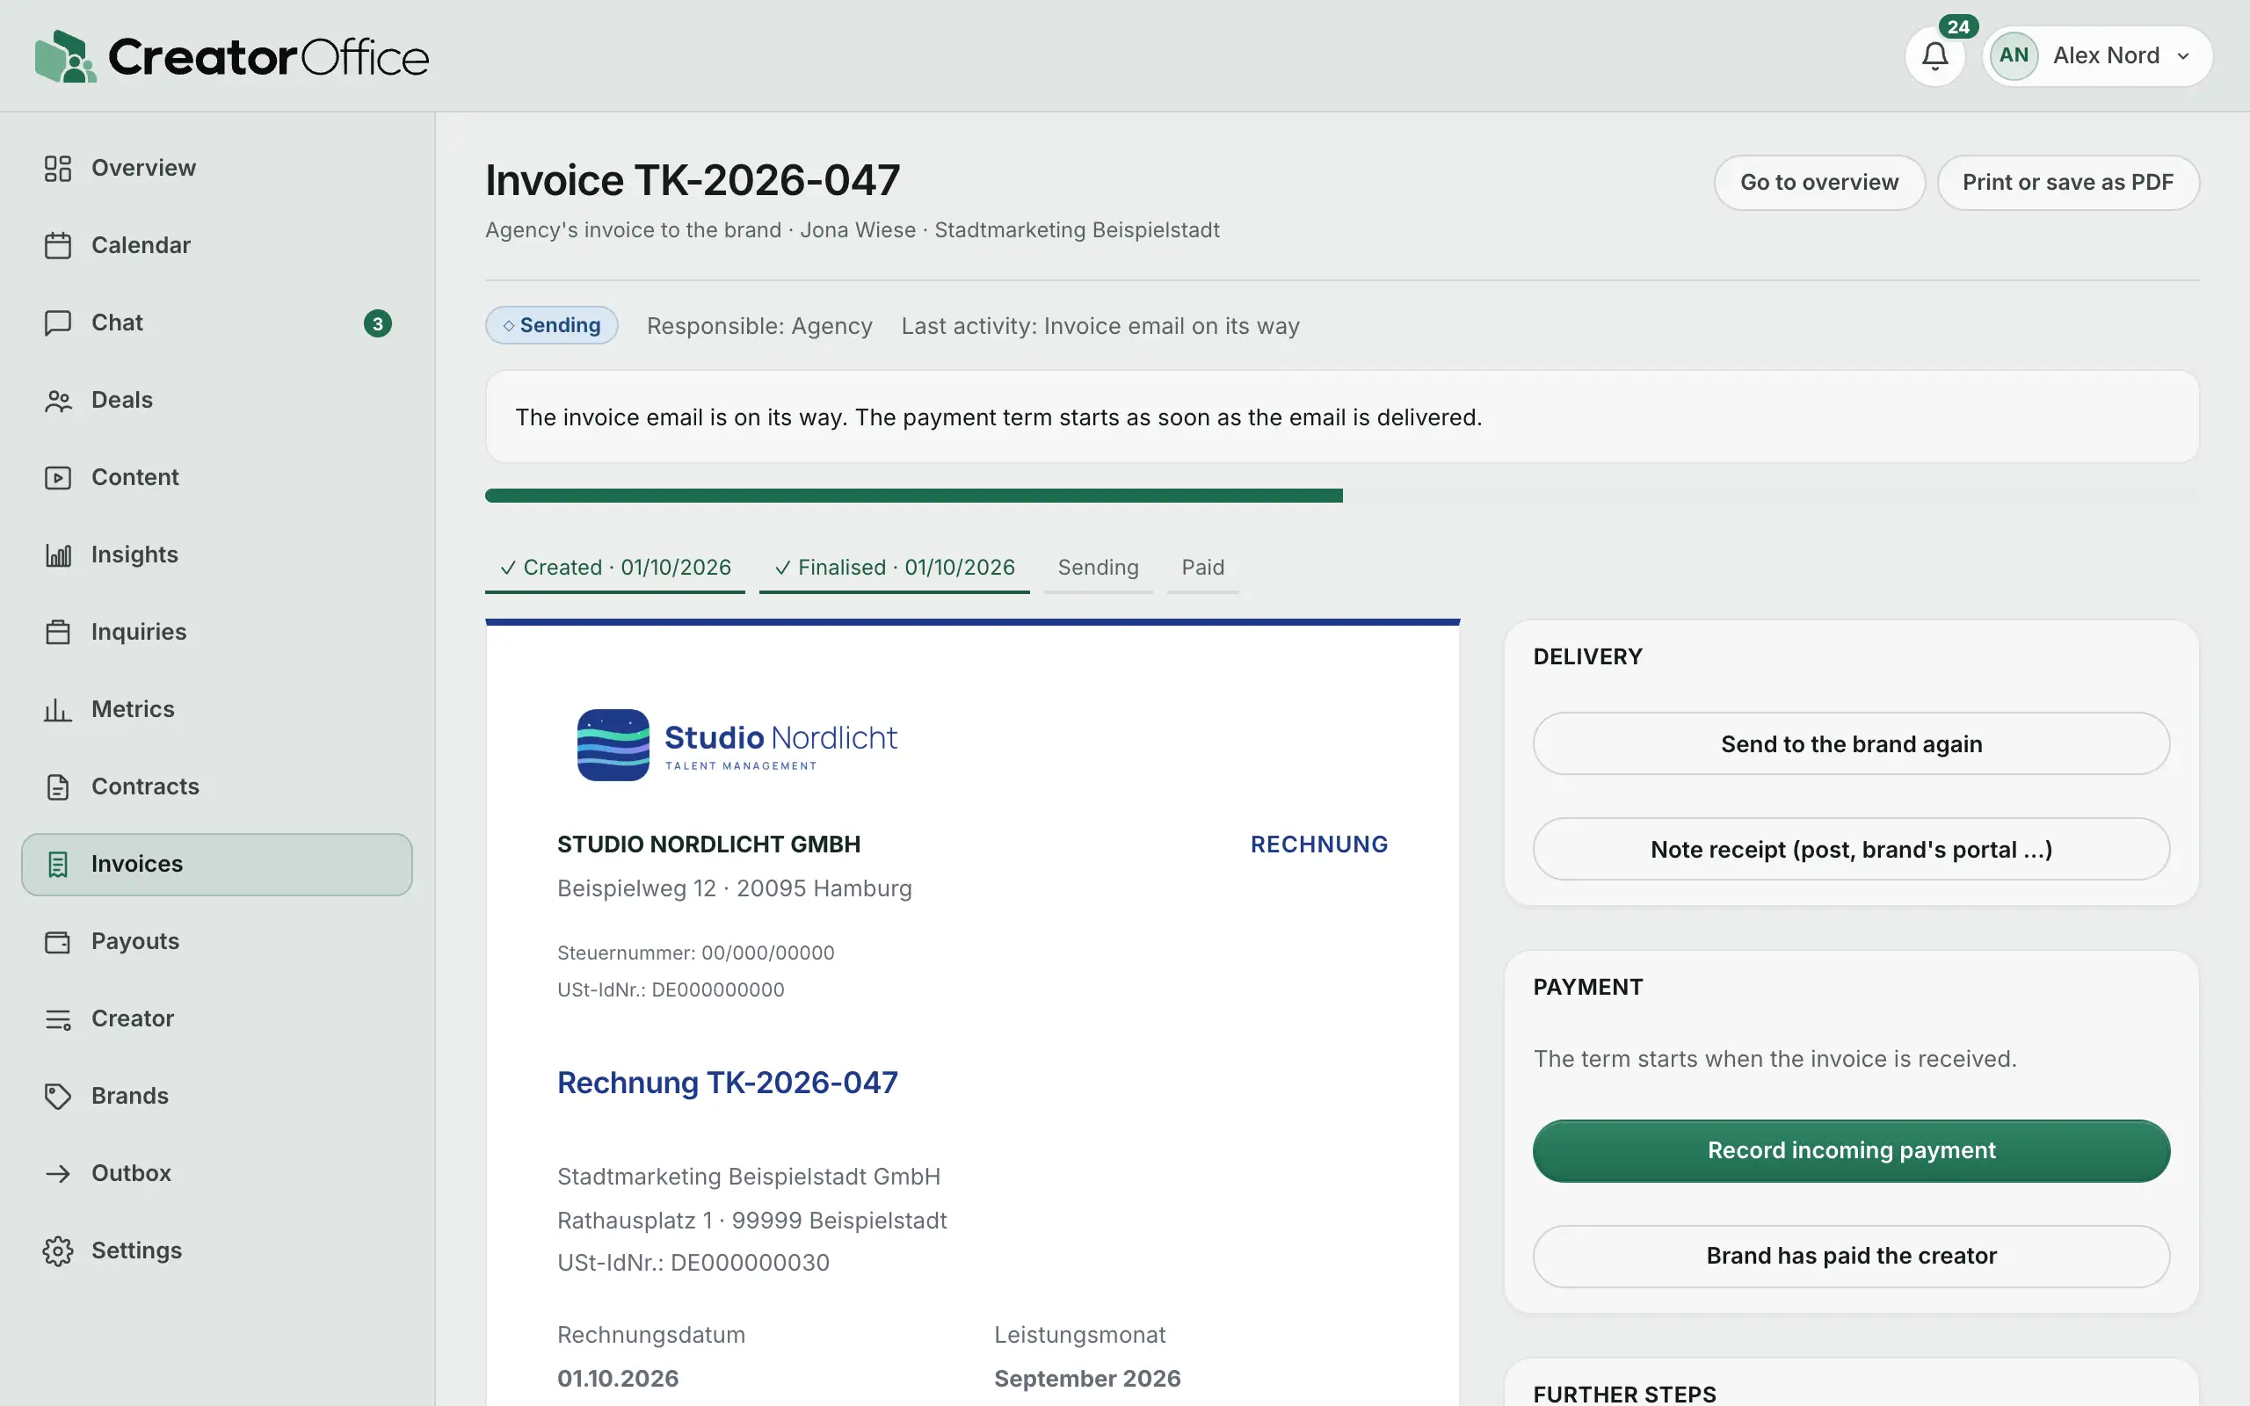The image size is (2250, 1406).
Task: Click the Rechnungsdatum value 01.10.2026
Action: [617, 1378]
